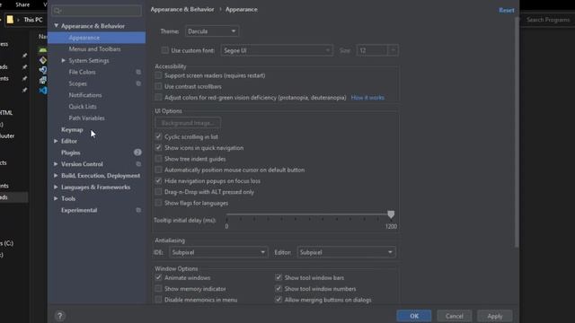Open the Theme dropdown showing Darcula
This screenshot has height=323, width=575.
212,31
